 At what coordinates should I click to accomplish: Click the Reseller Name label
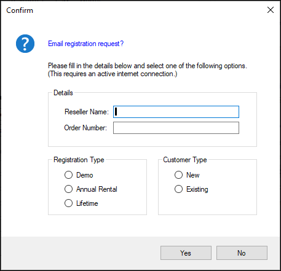point(87,112)
